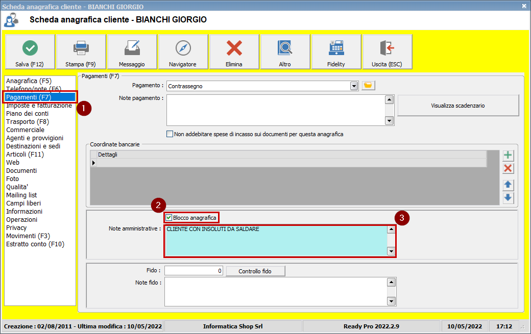
Task: Click the Salva (F12) green checkmark icon
Action: tap(30, 48)
